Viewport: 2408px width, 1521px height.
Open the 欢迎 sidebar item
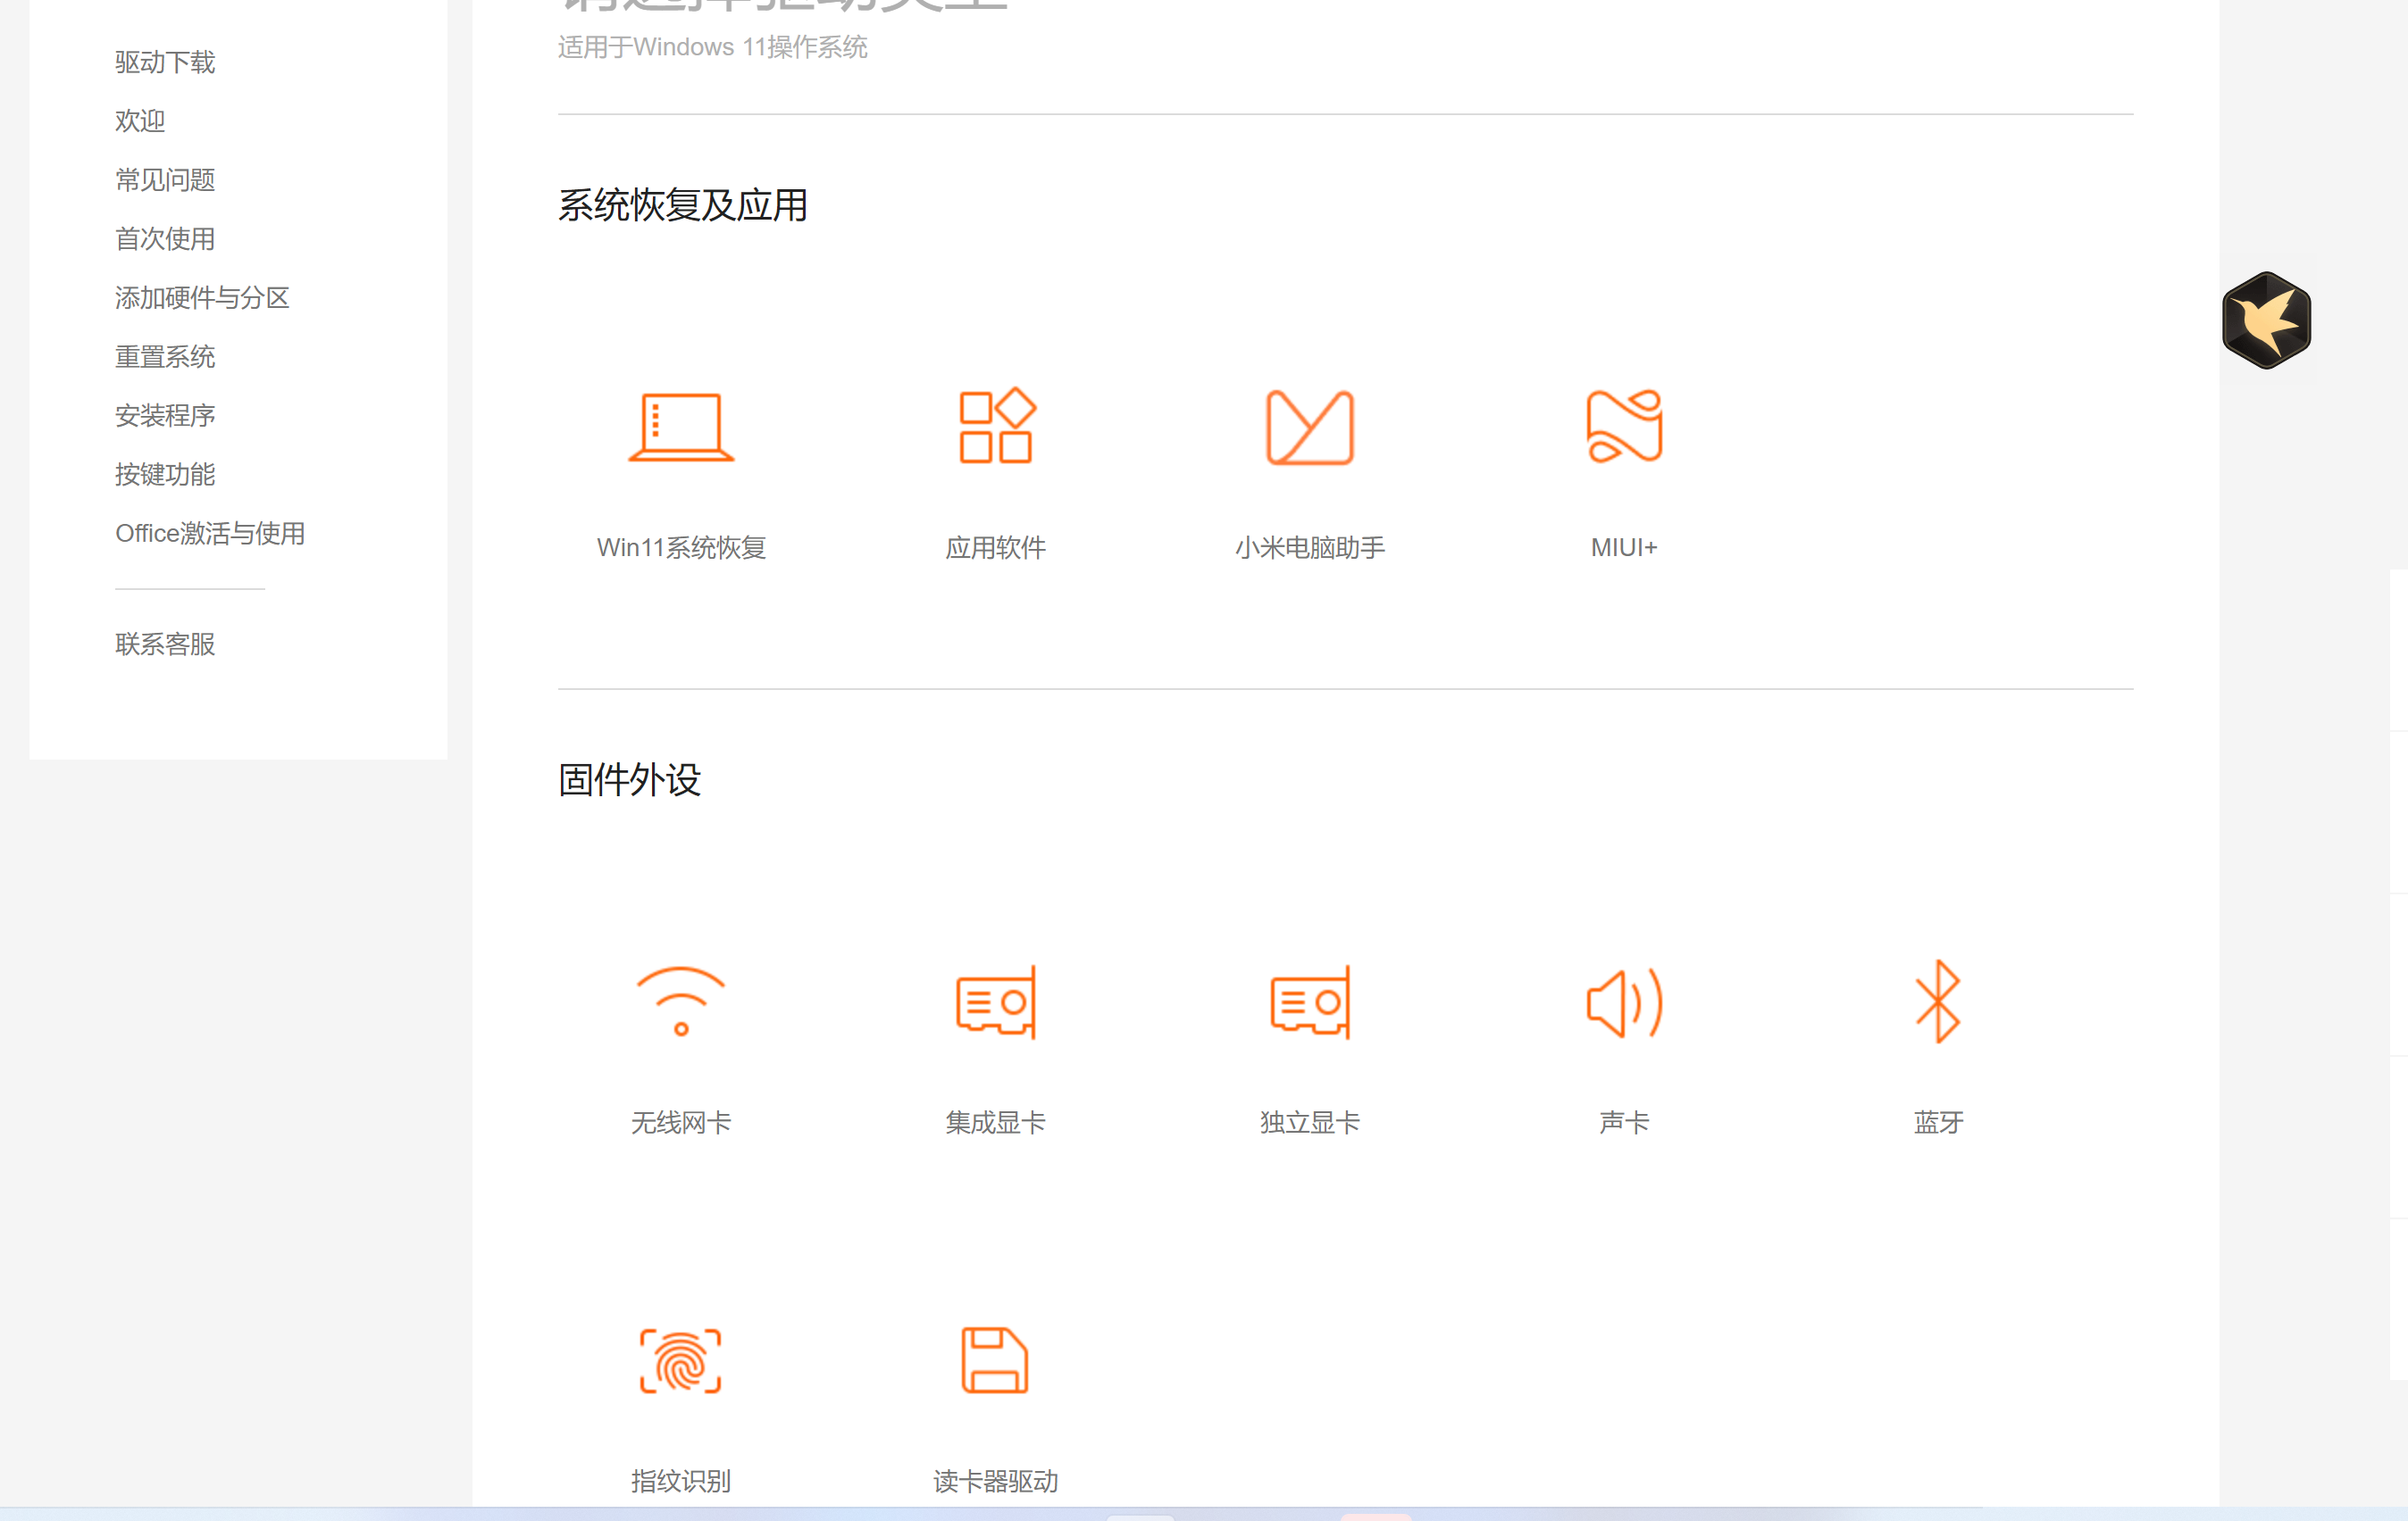(x=140, y=121)
